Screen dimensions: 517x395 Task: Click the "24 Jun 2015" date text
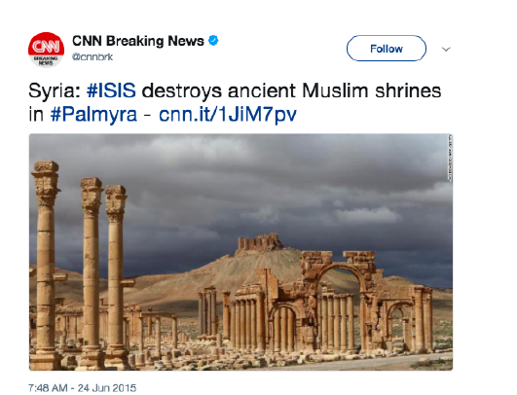click(107, 388)
